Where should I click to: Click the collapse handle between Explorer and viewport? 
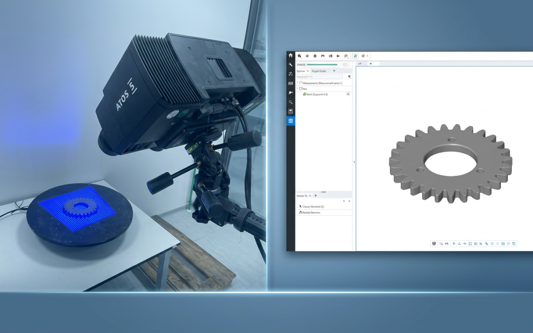[354, 162]
